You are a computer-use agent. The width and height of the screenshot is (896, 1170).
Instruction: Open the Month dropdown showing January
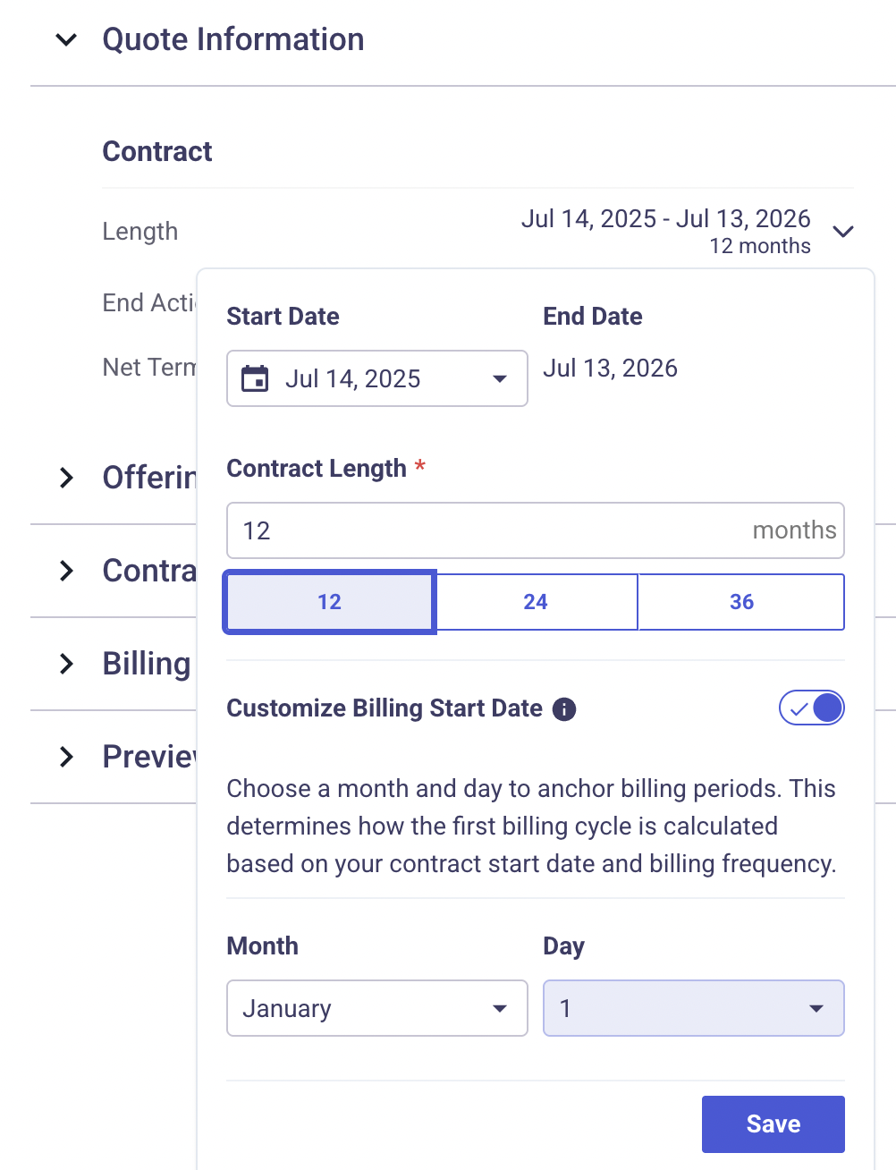(377, 1008)
